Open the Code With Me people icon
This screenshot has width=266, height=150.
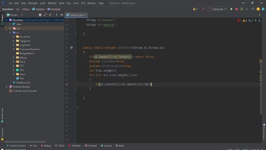[195, 9]
